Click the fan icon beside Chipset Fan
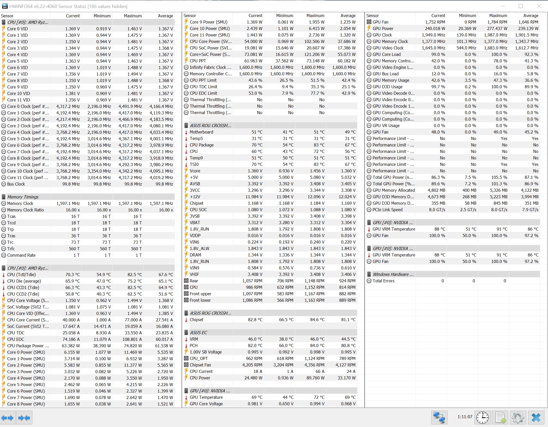This screenshot has width=548, height=427. tap(186, 365)
